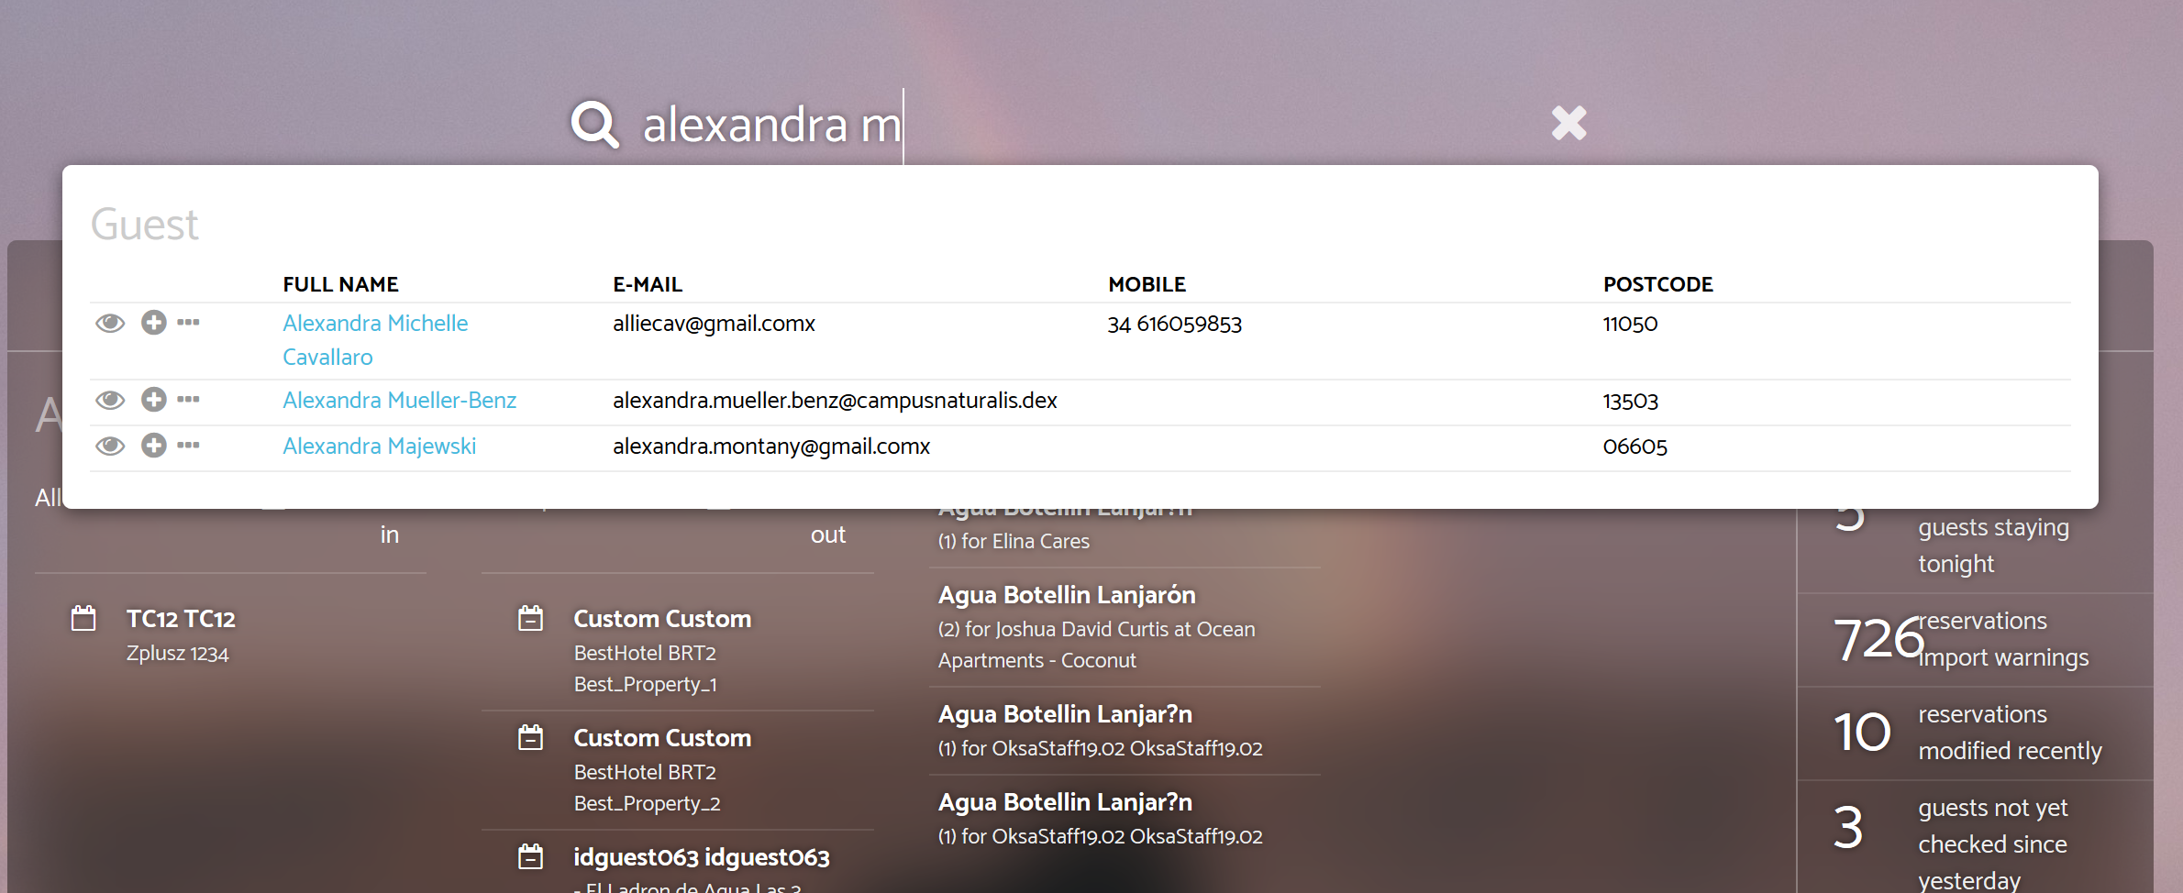Screen dimensions: 2183x893
Task: Click the E-MAIL column header
Action: point(648,284)
